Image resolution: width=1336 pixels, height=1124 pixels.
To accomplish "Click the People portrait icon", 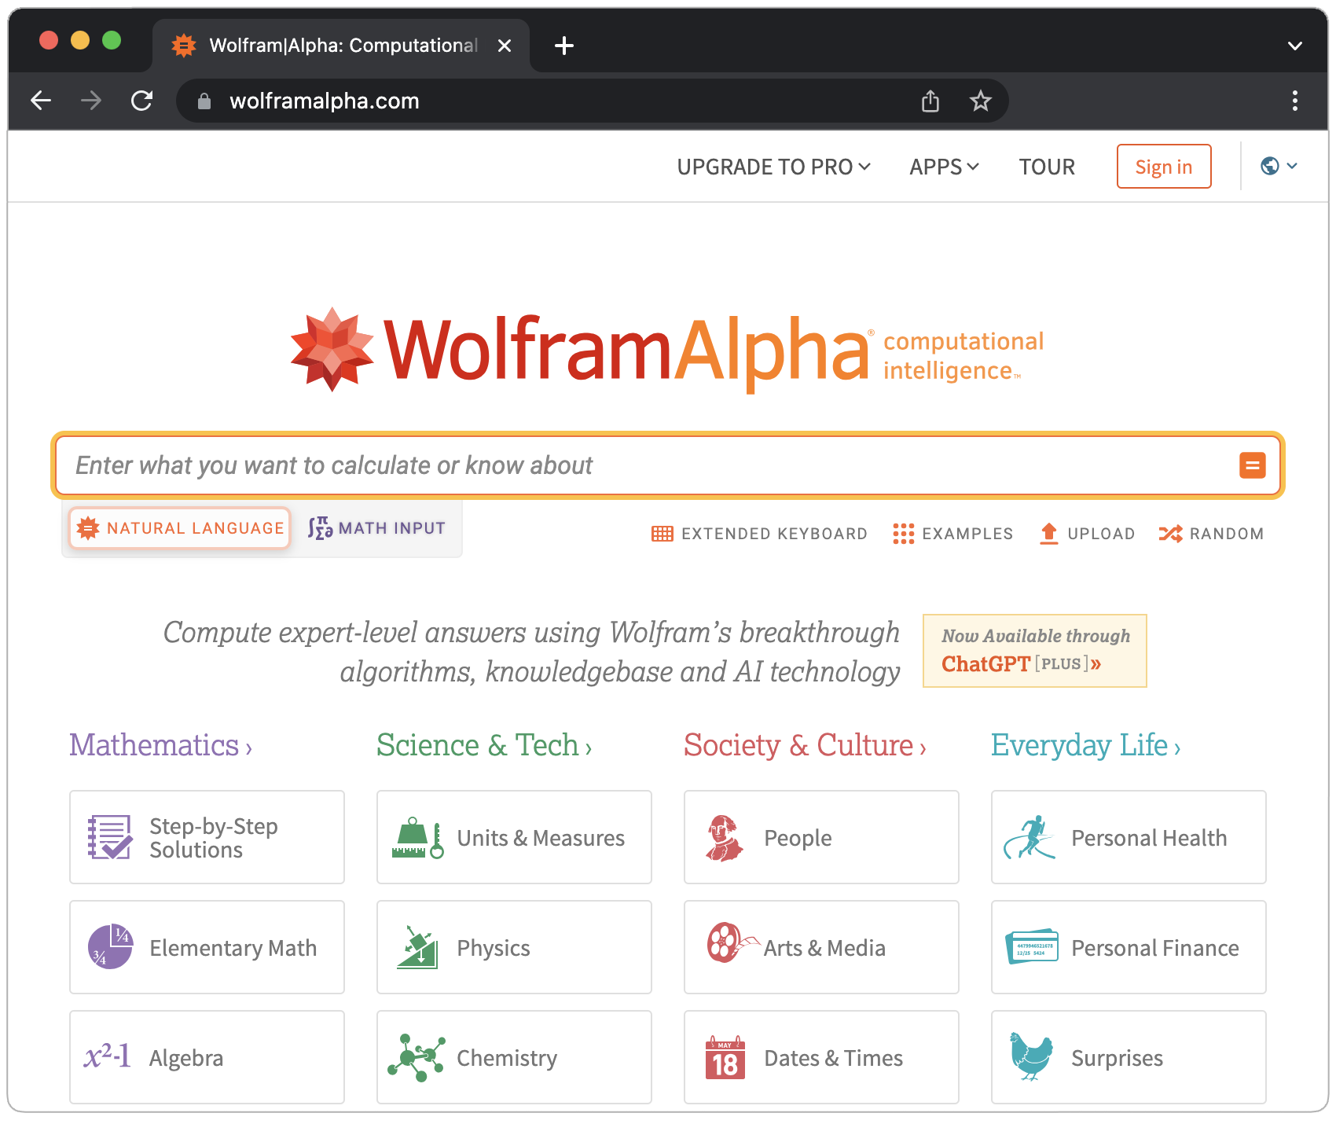I will point(725,838).
